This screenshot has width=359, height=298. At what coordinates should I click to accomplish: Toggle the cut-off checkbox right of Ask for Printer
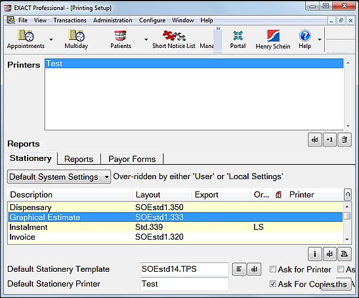(341, 269)
